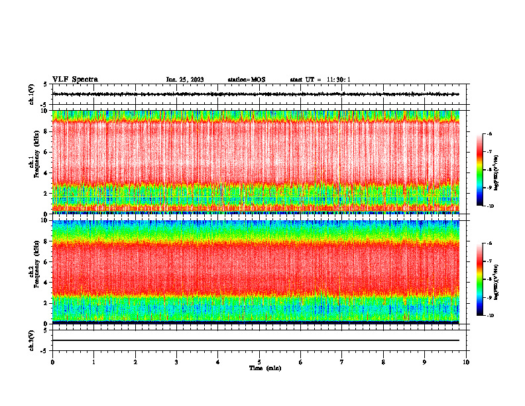Click the 'VLF Spectra' title text
This screenshot has height=406, width=525.
(75, 80)
